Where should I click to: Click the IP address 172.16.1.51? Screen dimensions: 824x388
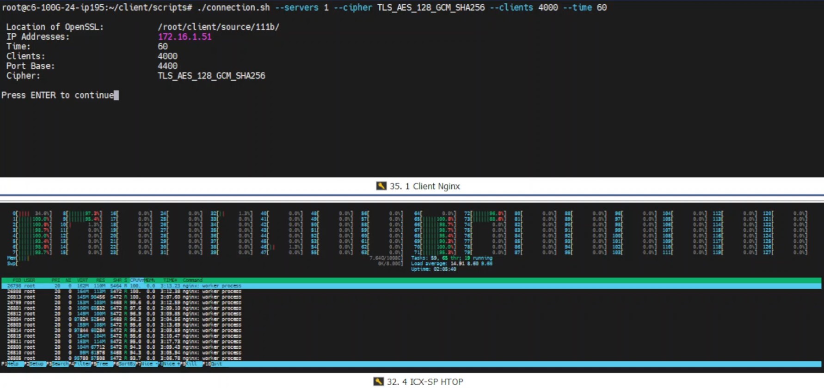[184, 37]
